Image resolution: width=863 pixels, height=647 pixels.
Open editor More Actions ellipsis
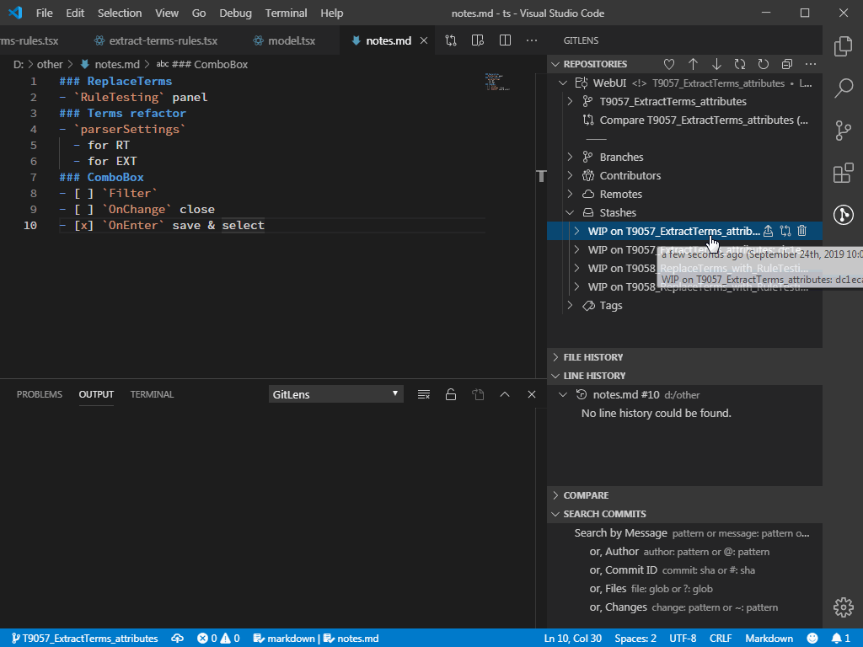(x=532, y=40)
